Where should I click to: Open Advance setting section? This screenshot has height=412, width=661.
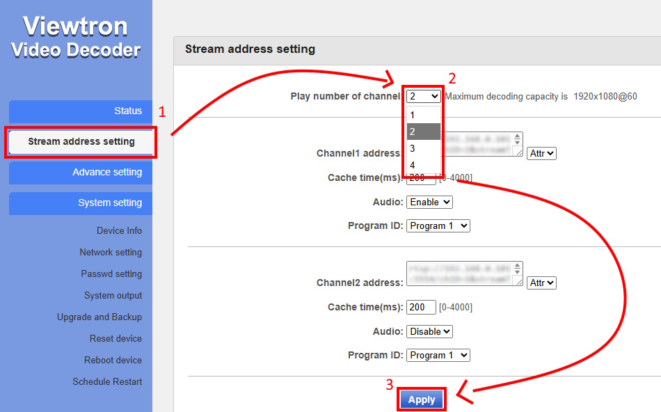point(81,173)
